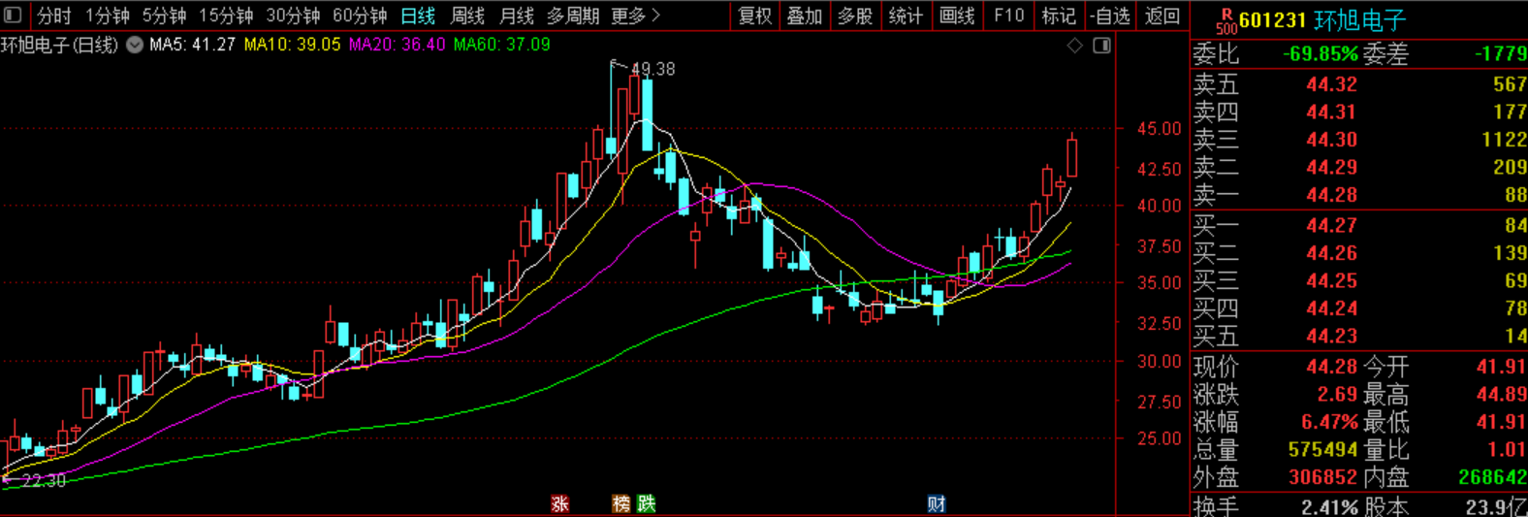Click the 买四 price 44.24
Viewport: 1528px width, 517px height.
(1331, 308)
